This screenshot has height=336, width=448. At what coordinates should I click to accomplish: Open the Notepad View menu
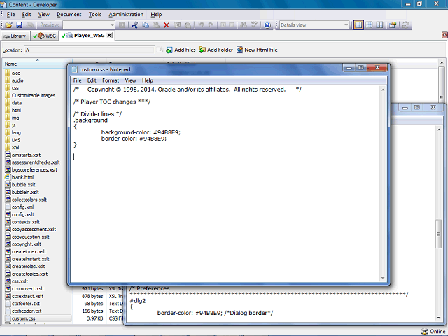point(130,80)
